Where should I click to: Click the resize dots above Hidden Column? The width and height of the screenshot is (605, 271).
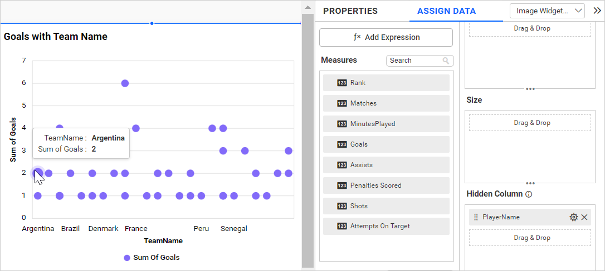pyautogui.click(x=530, y=183)
